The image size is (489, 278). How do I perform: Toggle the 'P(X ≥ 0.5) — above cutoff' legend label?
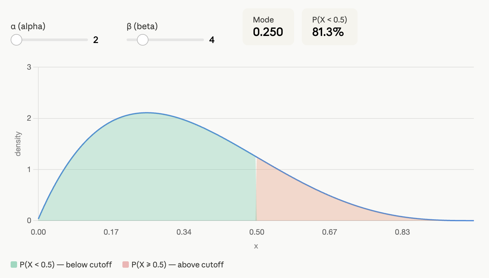[x=177, y=265]
